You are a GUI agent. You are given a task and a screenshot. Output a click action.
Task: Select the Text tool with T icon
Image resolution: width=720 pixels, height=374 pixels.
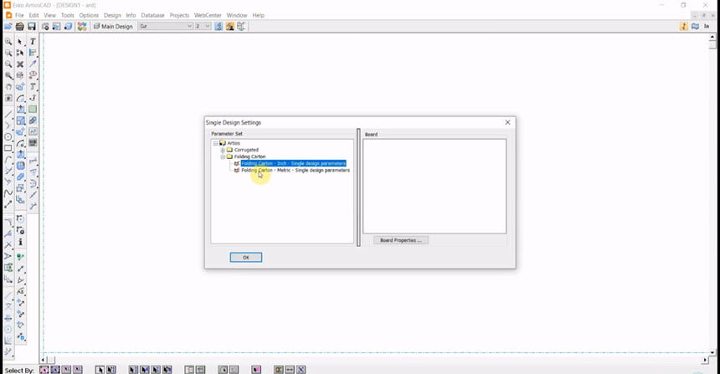pos(33,41)
